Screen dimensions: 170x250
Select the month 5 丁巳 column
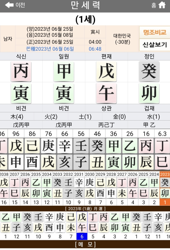[x=93, y=226]
